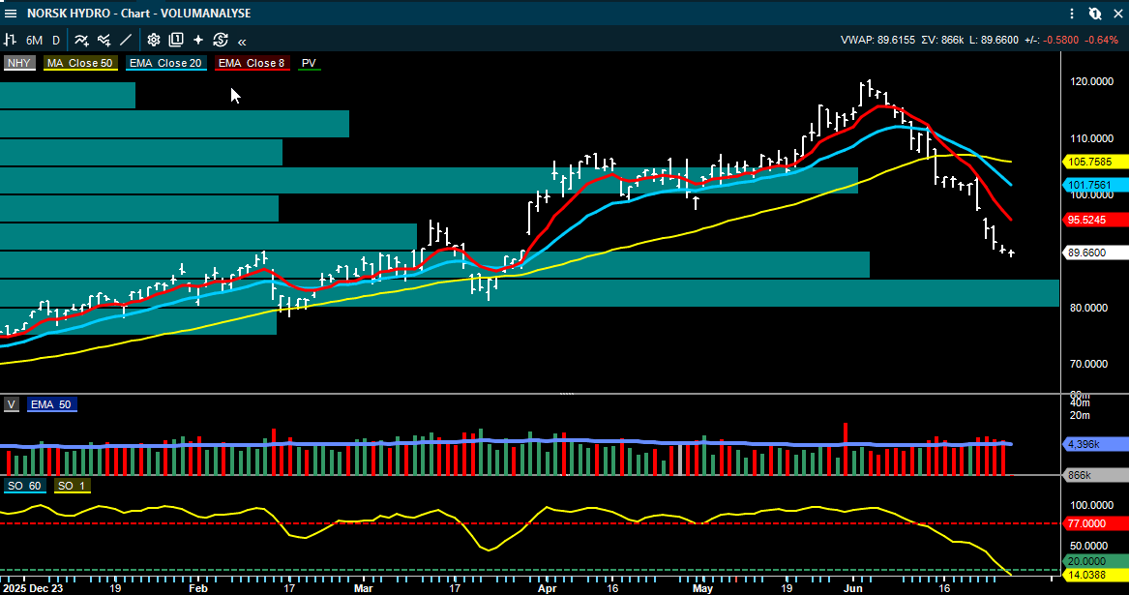The height and width of the screenshot is (595, 1129).
Task: Open the chart template/layout icon
Action: (x=176, y=41)
